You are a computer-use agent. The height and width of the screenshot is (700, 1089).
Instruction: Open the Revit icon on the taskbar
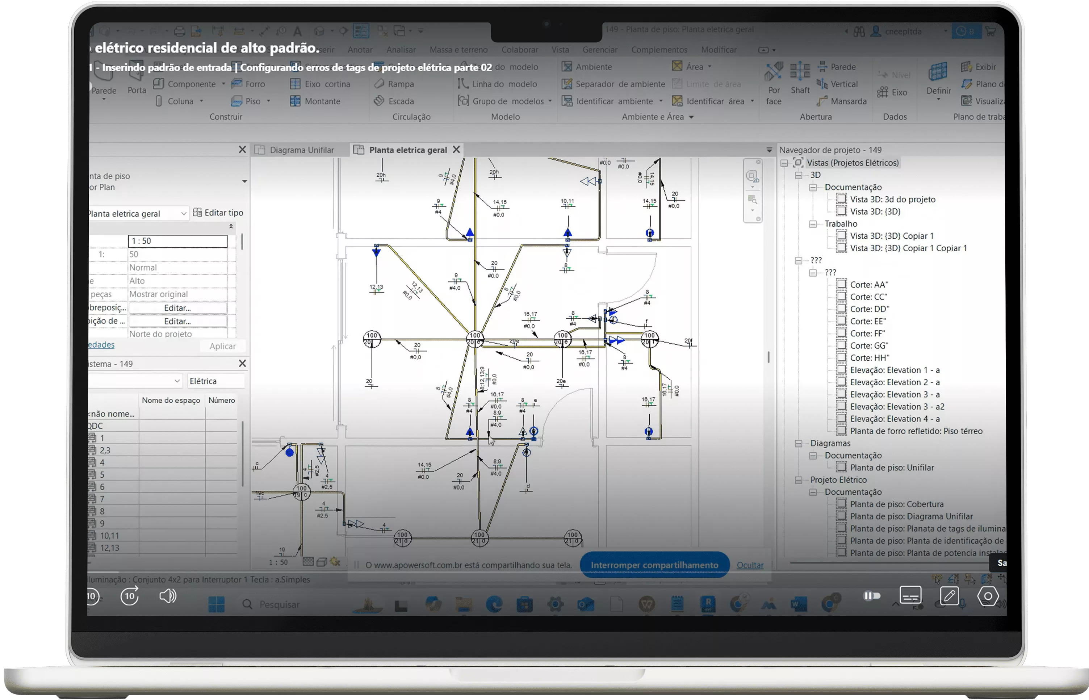pos(708,604)
